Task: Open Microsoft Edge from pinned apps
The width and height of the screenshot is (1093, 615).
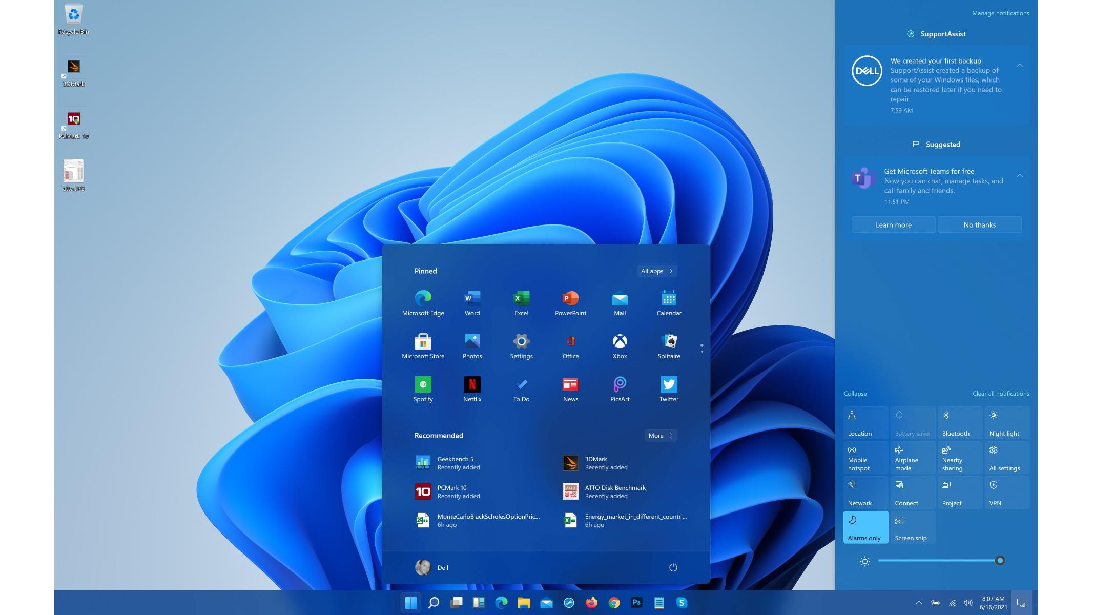Action: pos(423,303)
